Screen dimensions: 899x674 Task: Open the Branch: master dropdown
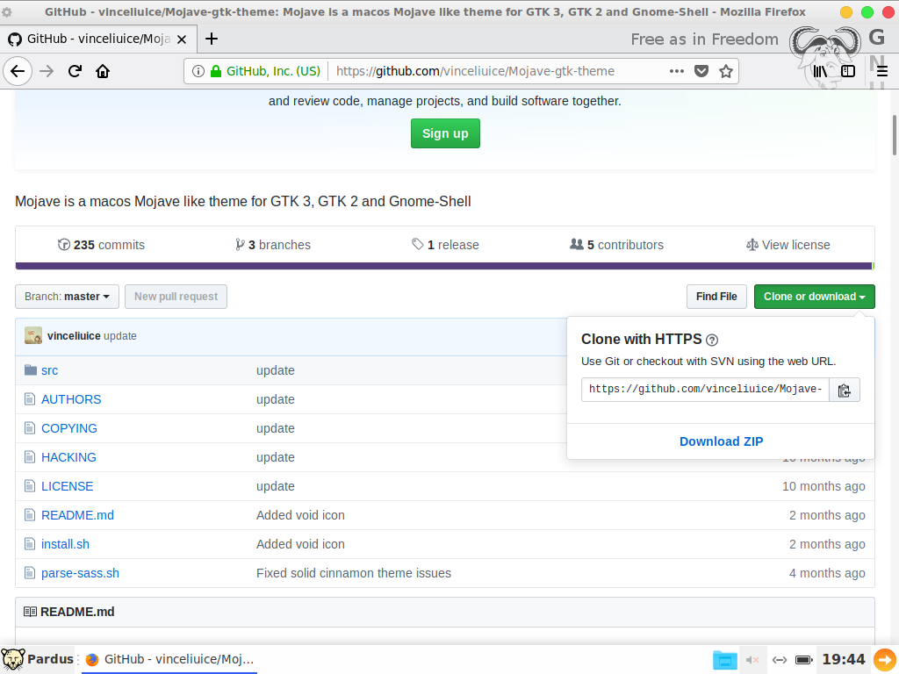coord(67,297)
